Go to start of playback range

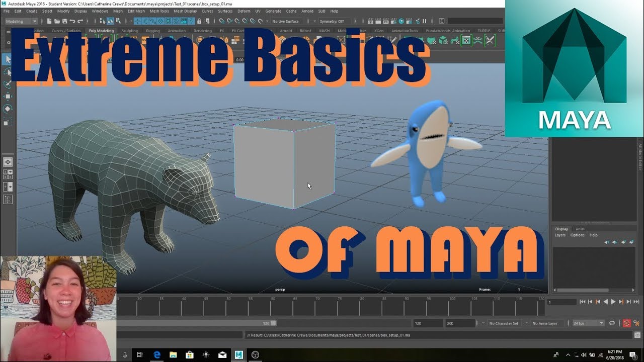tap(582, 302)
